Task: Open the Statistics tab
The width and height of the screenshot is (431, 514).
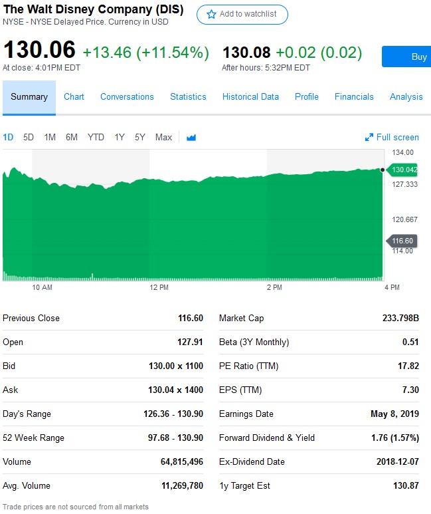Action: coord(188,97)
